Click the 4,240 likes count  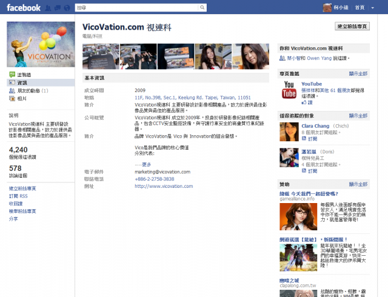coord(18,150)
